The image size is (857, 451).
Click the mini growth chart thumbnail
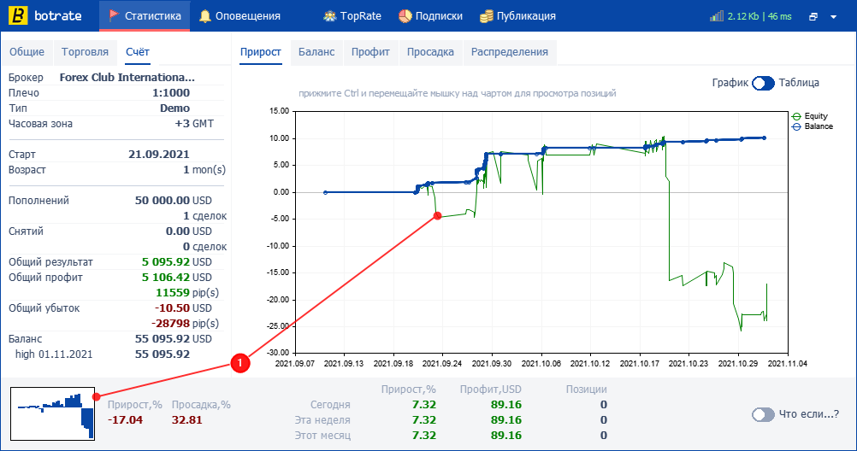pyautogui.click(x=52, y=414)
